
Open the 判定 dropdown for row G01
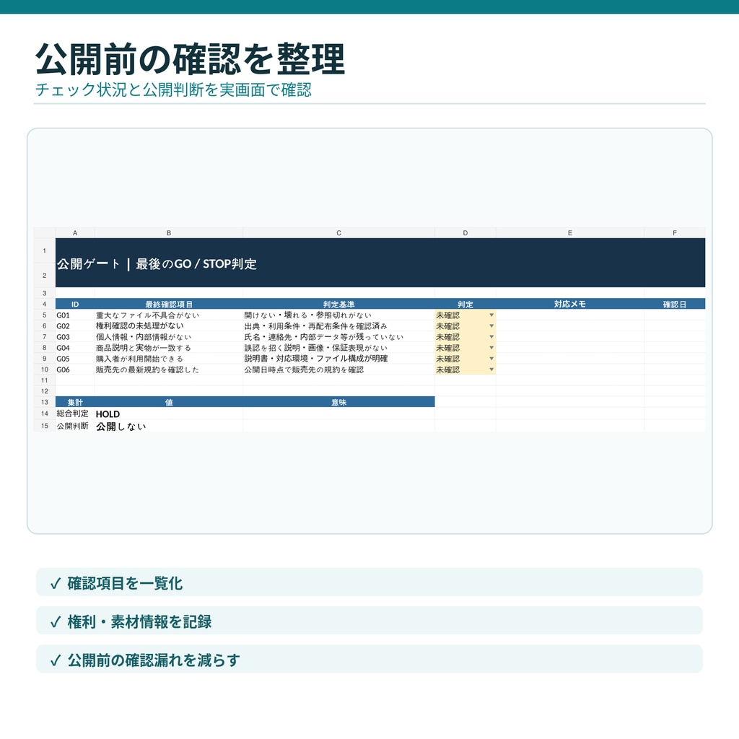(491, 315)
